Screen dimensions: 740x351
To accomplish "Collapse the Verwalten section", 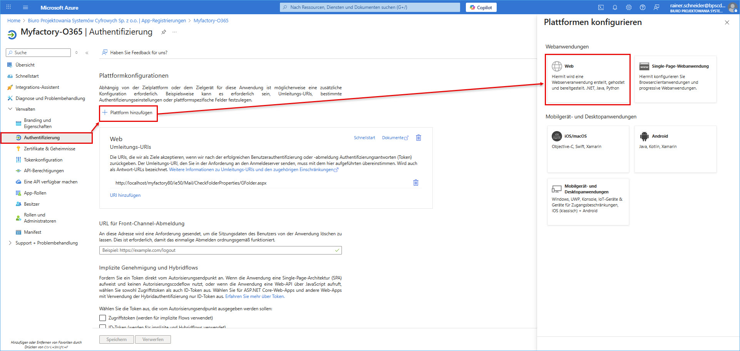I will [10, 109].
